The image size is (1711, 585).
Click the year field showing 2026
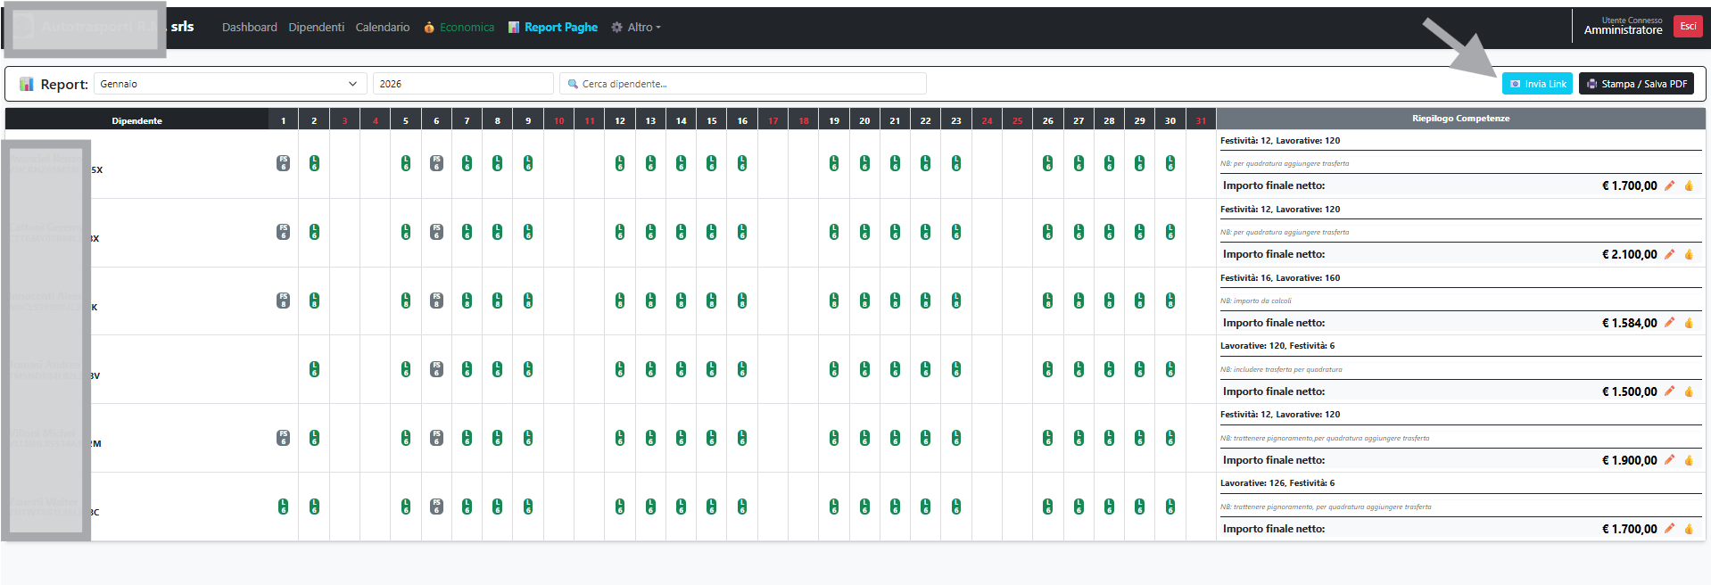coord(462,84)
